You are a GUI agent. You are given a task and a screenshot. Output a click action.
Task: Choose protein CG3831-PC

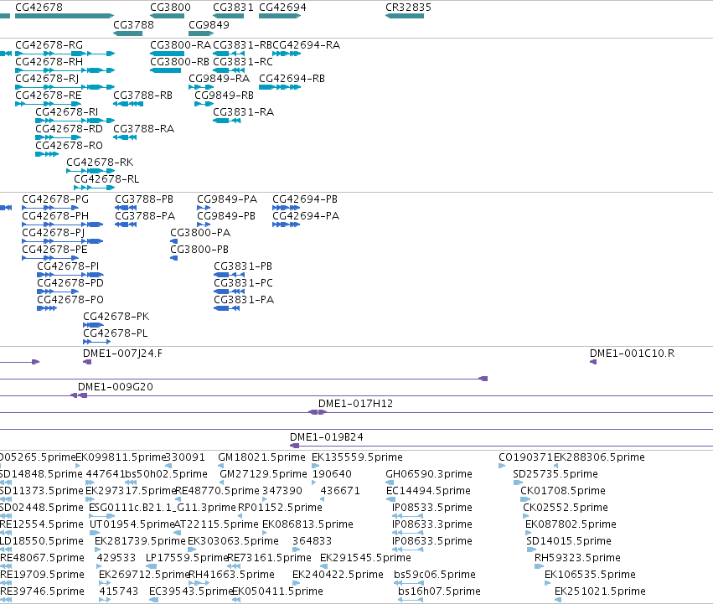tap(243, 283)
